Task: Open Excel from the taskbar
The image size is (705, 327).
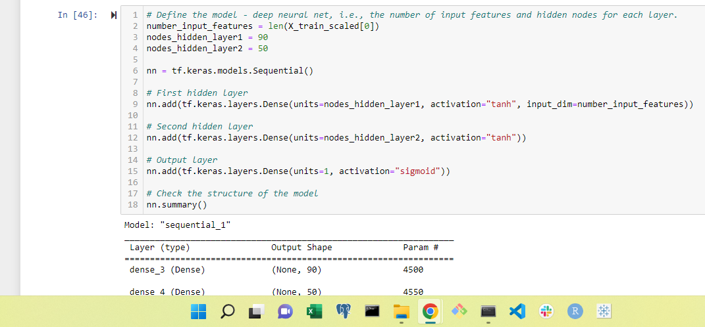Action: click(x=314, y=311)
